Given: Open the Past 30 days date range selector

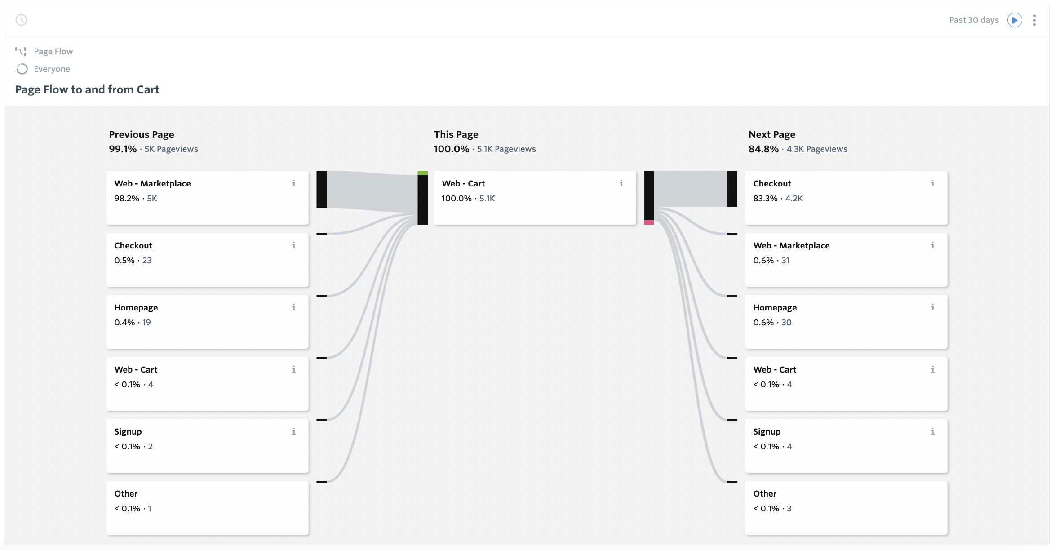Looking at the screenshot, I should (973, 20).
